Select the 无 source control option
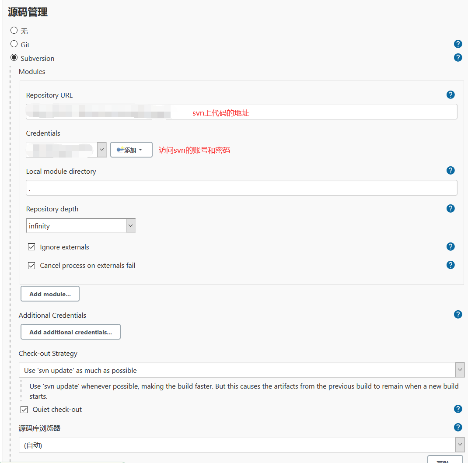This screenshot has height=463, width=468. [x=14, y=30]
